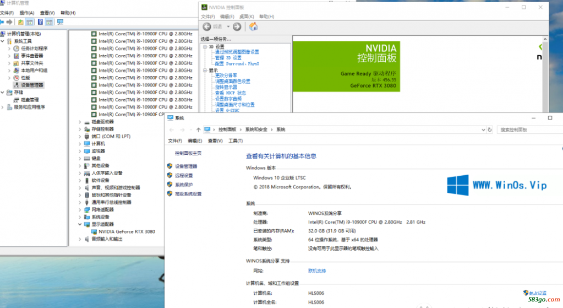Click Event Viewer (事件查看器) icon
This screenshot has width=563, height=308.
(x=16, y=56)
